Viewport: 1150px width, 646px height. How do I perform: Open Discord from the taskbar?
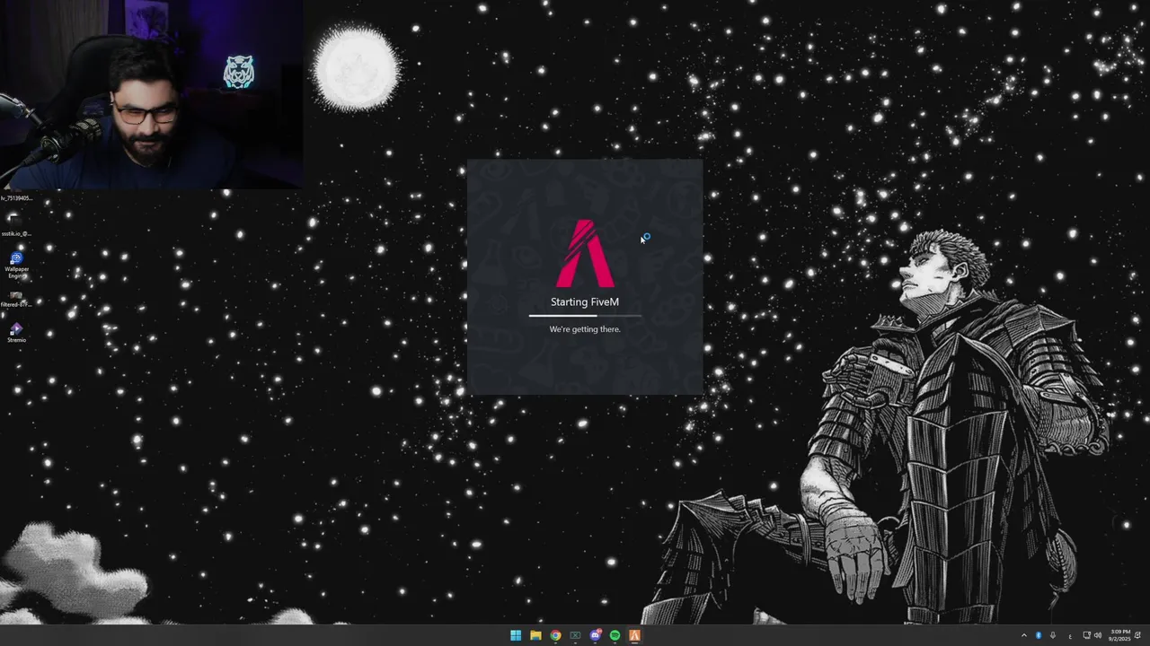595,635
